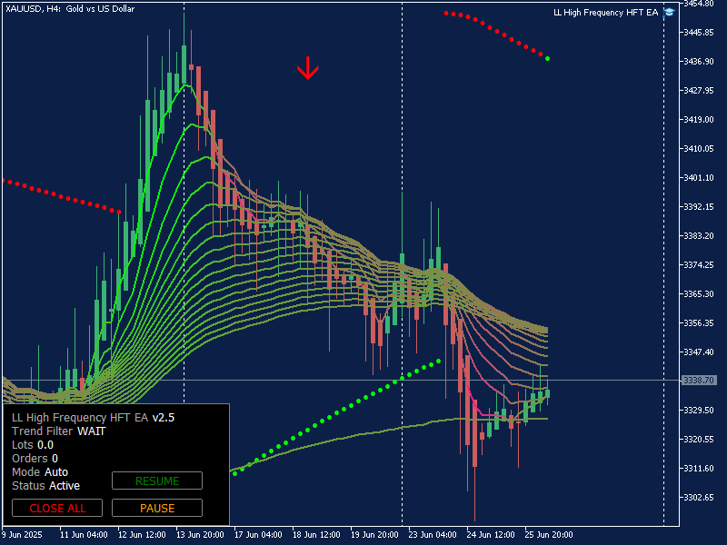Click the current price label 3338.70

[x=699, y=380]
